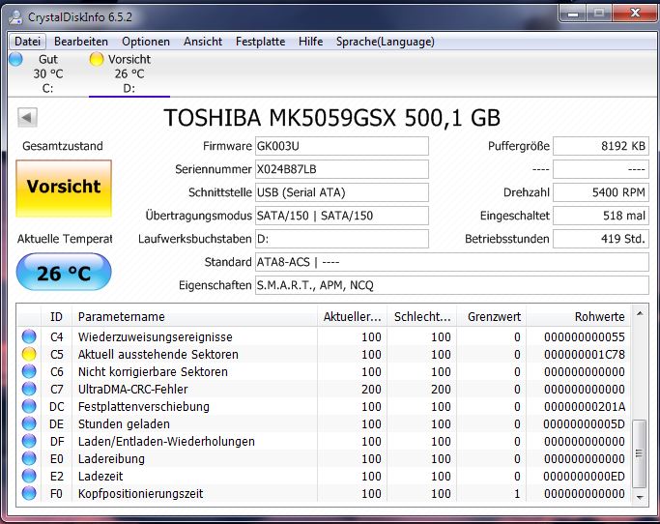Open the Optionen menu
The width and height of the screenshot is (660, 524).
[x=146, y=42]
